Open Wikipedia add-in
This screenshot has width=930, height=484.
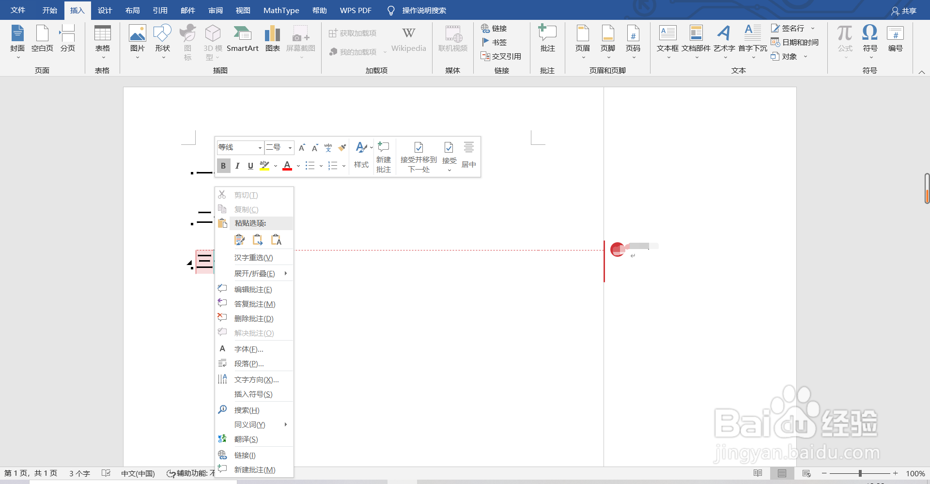click(x=408, y=39)
